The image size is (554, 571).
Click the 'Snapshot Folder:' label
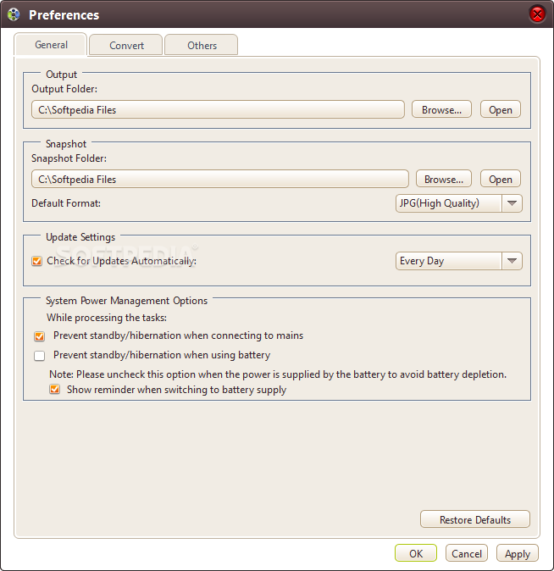[x=69, y=158]
